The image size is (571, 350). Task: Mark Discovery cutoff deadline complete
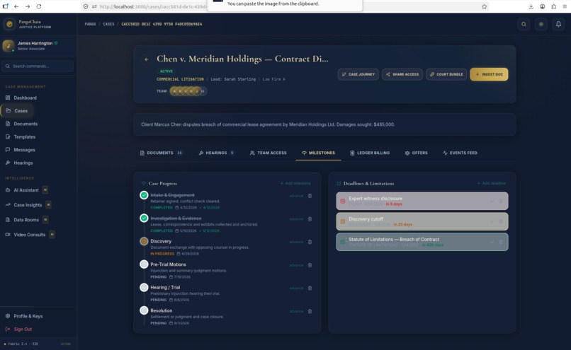(x=492, y=221)
